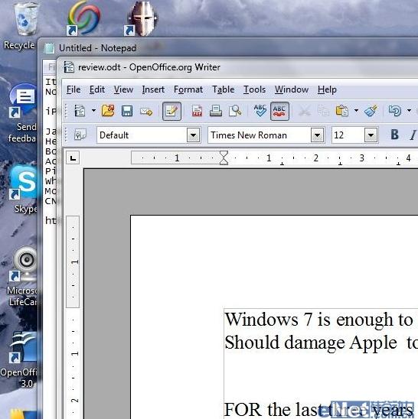The height and width of the screenshot is (419, 418).
Task: Select the Google Desktop shortcut icon
Action: coord(83,18)
